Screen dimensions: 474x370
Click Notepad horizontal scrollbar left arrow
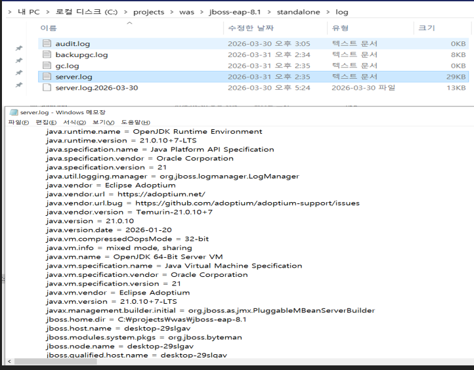tap(10, 361)
